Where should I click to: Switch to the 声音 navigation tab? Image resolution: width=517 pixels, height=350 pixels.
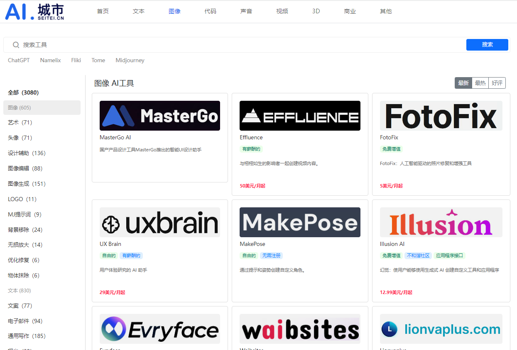click(246, 11)
